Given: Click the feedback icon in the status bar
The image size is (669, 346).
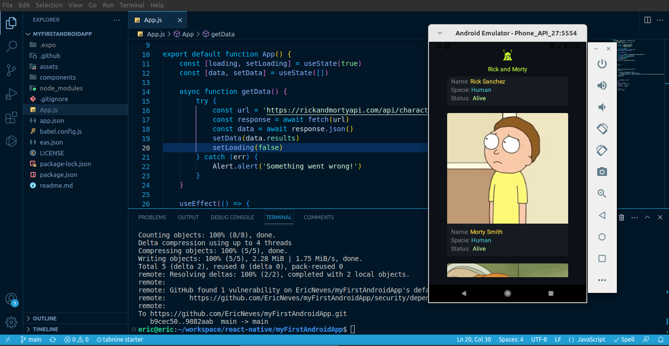Looking at the screenshot, I should 647,340.
